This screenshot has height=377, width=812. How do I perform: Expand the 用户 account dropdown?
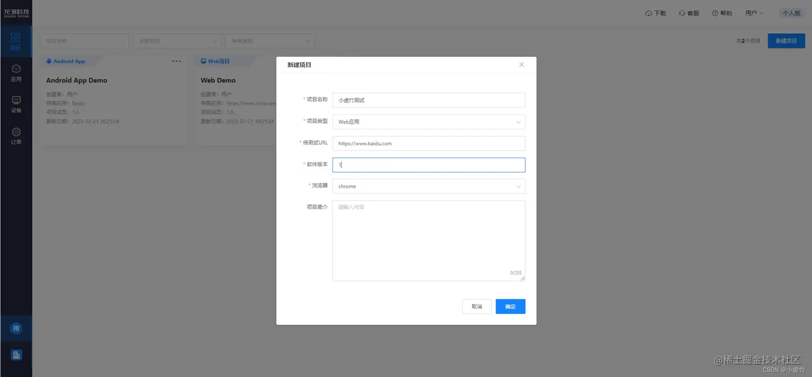tap(754, 13)
